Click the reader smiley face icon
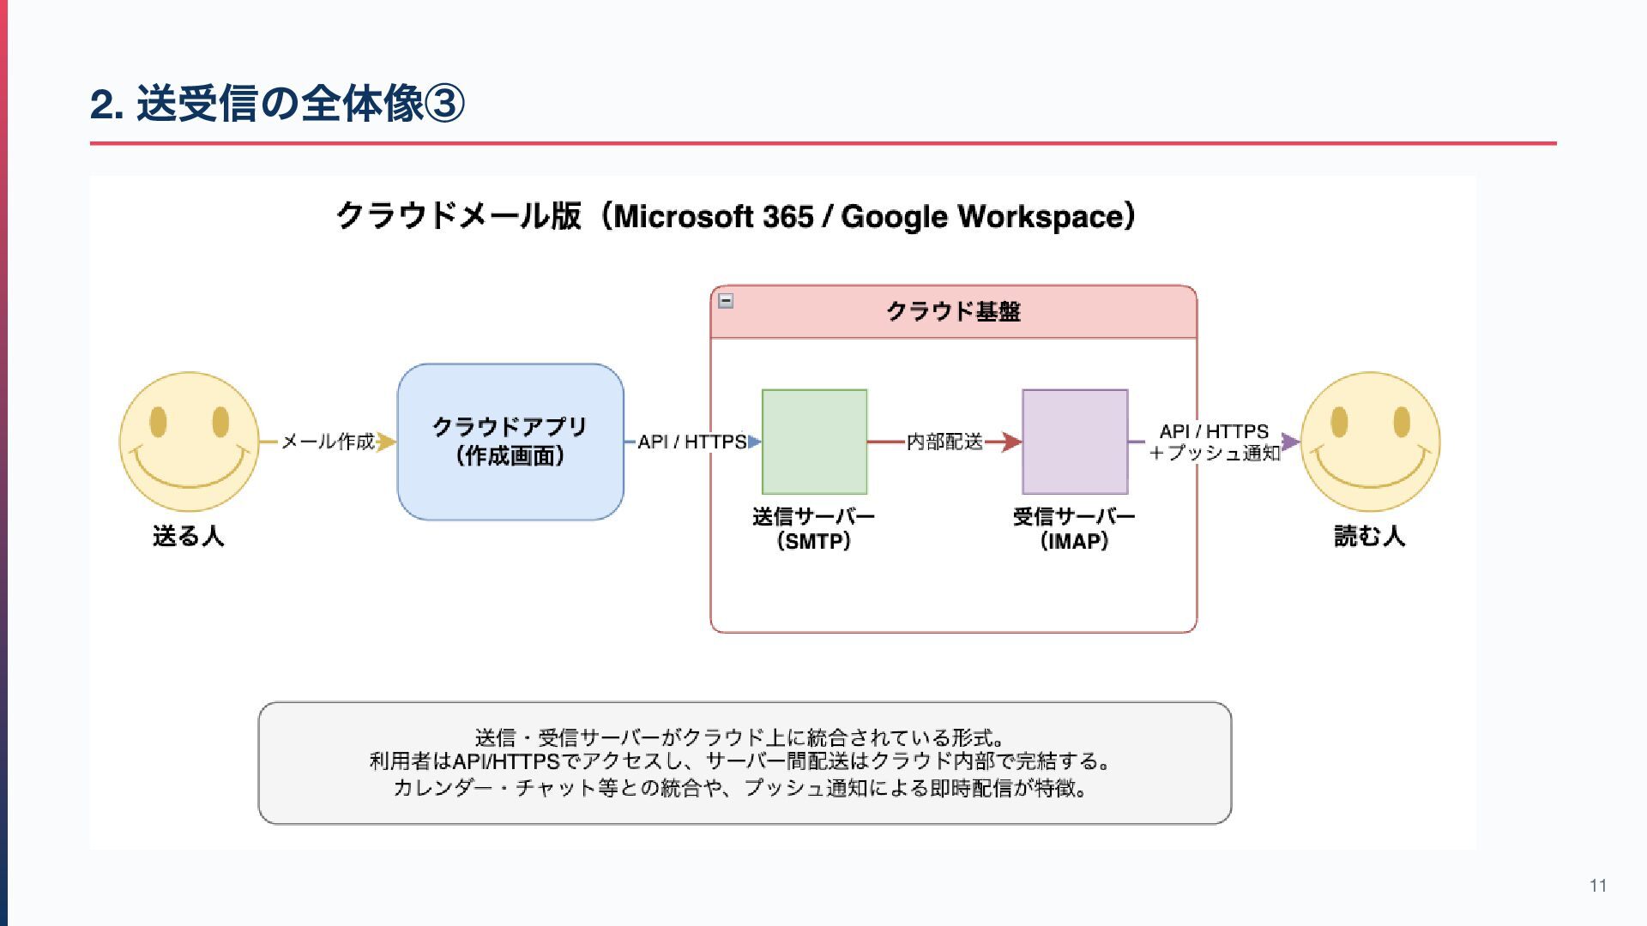The image size is (1647, 926). (1370, 442)
